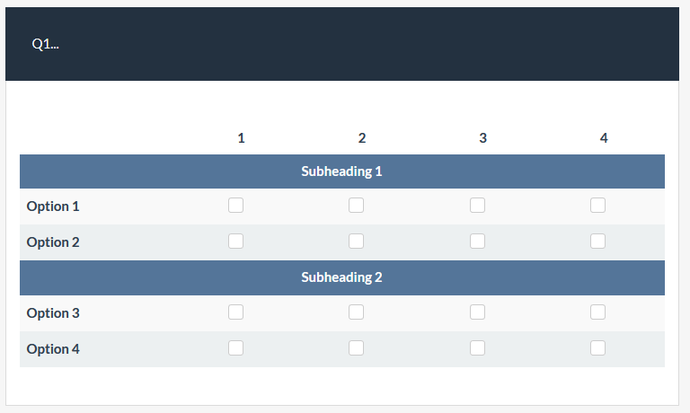Enable Option 4 checkbox in column 4
This screenshot has width=690, height=413.
597,347
